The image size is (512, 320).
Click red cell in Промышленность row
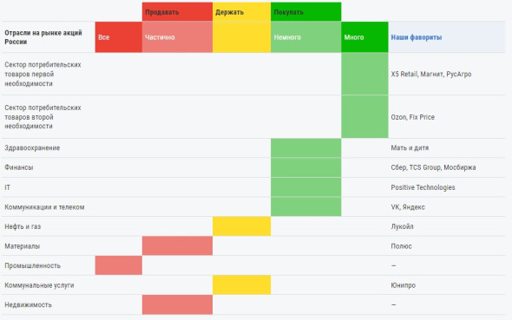coord(119,265)
